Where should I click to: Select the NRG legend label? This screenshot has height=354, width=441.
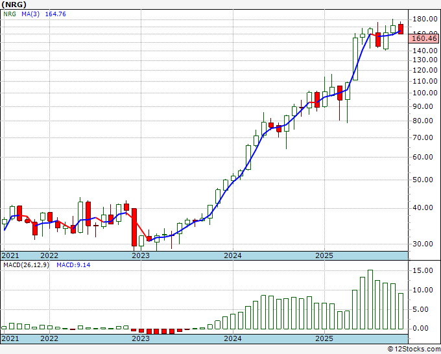(10, 14)
